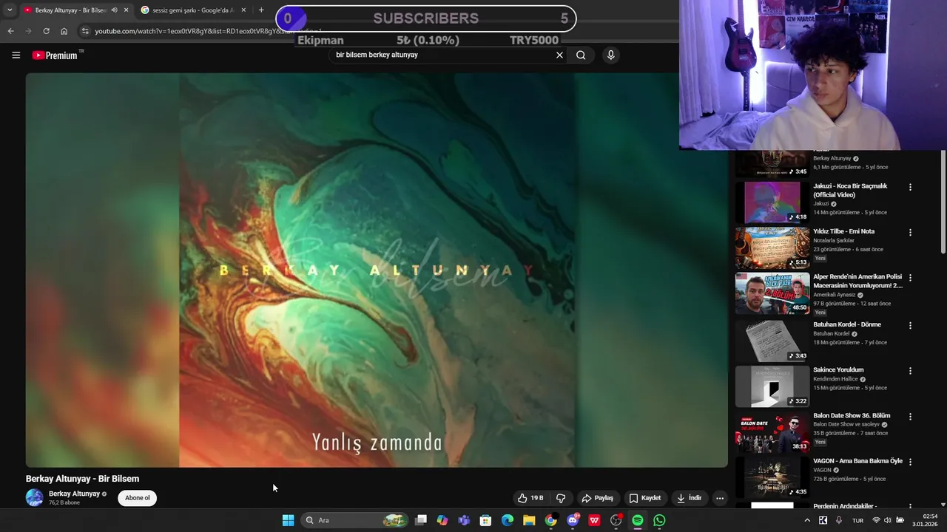The width and height of the screenshot is (947, 532).
Task: Start voice search with the microphone
Action: tap(610, 55)
